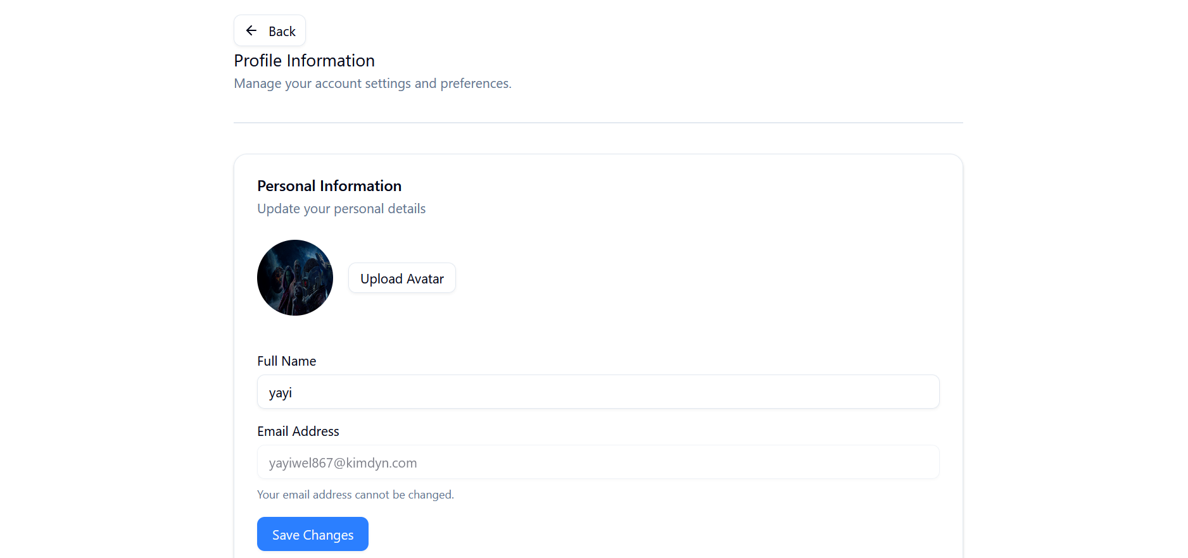Place cursor on the 'yayi' name text

(x=281, y=393)
